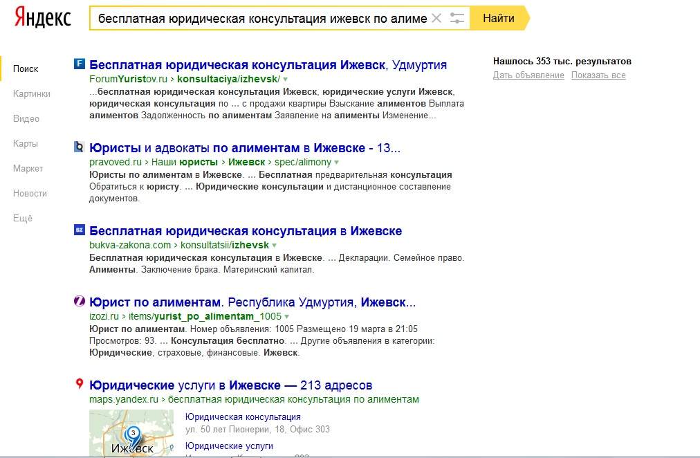The image size is (700, 458).
Task: Open the Карты tab
Action: click(x=26, y=144)
